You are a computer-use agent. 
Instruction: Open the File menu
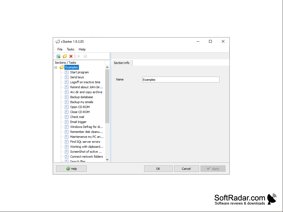coord(60,49)
